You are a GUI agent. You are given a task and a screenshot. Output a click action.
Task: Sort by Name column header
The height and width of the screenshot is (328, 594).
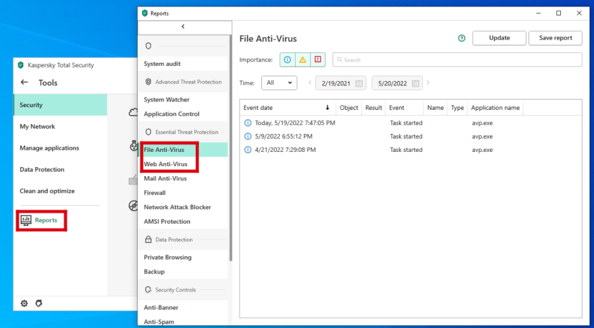435,108
